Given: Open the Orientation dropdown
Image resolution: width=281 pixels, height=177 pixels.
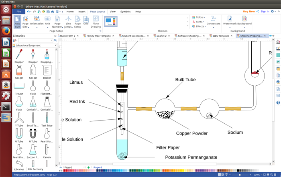Looking at the screenshot, I should [37, 22].
